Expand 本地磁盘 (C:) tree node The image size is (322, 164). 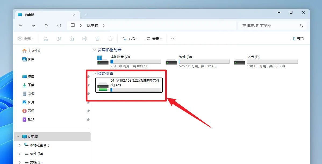(x=20, y=145)
